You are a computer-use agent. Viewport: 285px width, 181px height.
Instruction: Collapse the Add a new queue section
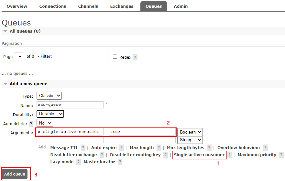click(x=5, y=84)
